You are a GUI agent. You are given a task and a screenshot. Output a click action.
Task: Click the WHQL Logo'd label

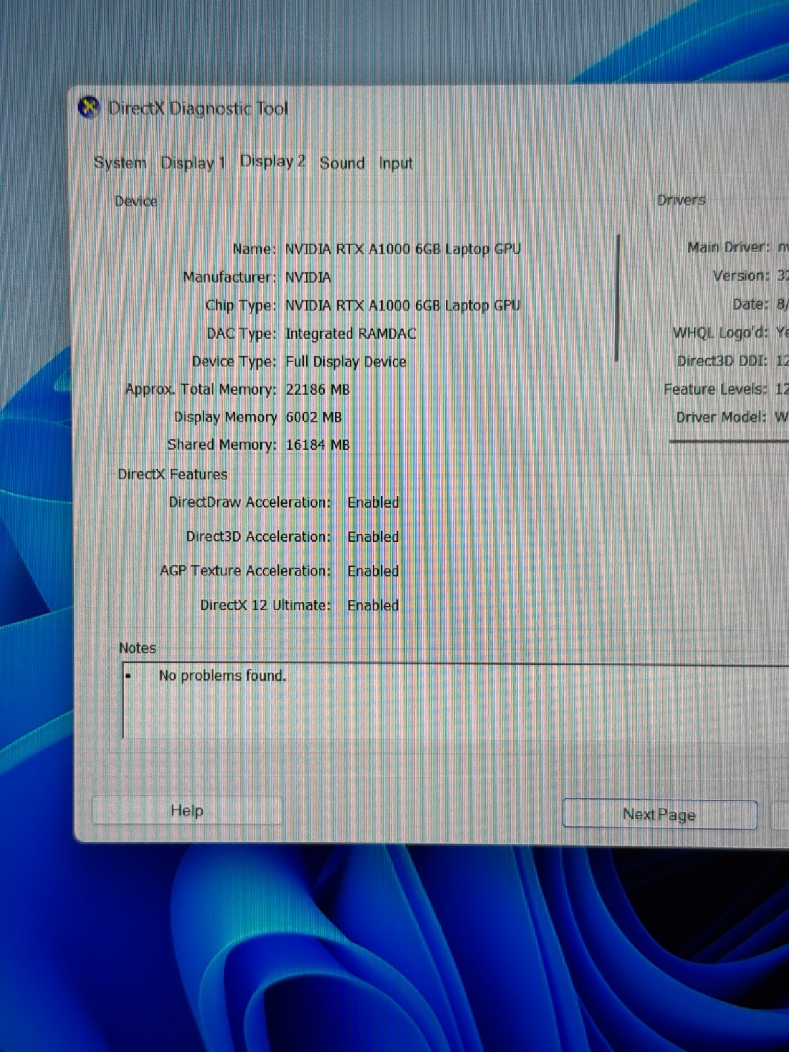click(x=720, y=333)
